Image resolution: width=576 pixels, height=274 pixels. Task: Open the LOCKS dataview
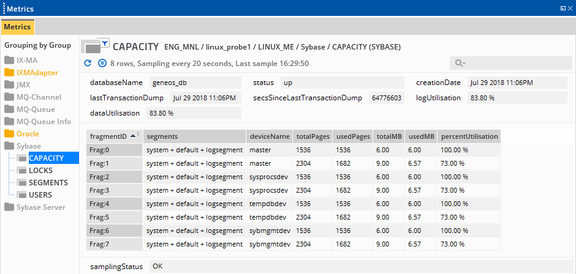point(40,171)
